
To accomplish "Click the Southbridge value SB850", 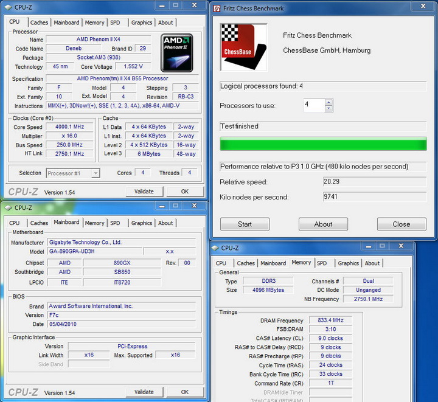I will pos(122,272).
